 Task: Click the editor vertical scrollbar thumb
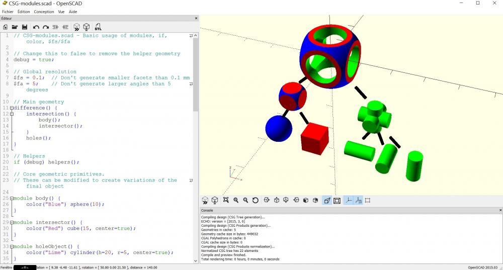(x=196, y=75)
